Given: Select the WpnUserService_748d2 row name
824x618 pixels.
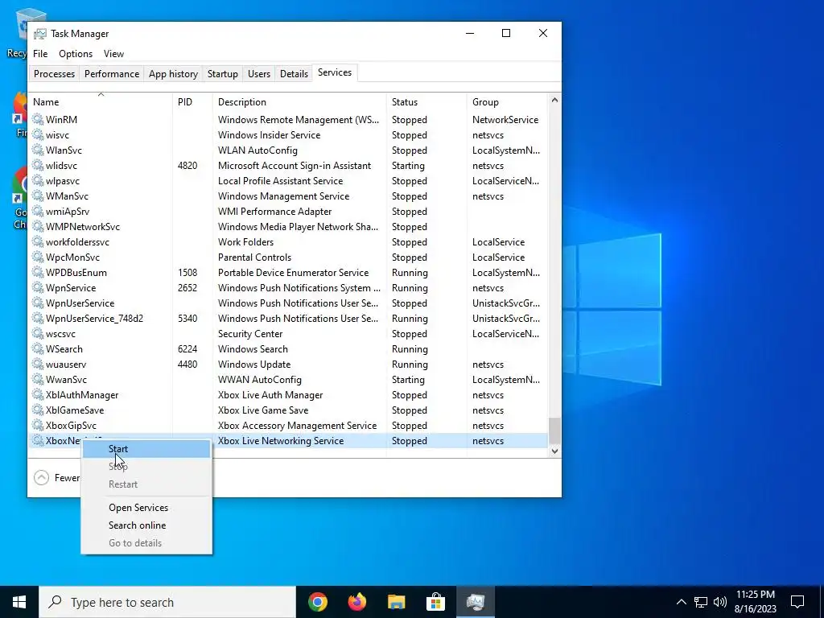Looking at the screenshot, I should (95, 319).
